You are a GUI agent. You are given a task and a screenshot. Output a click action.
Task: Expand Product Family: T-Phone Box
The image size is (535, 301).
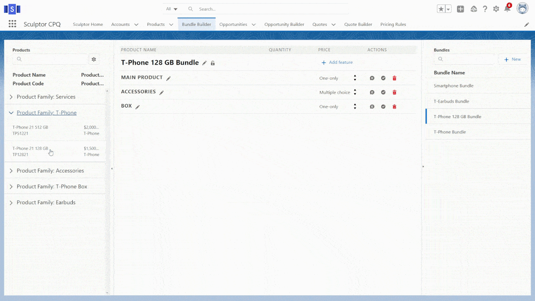[x=11, y=186]
